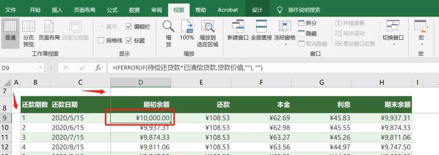The width and height of the screenshot is (439, 155).
Task: Select interest cell ¥45.83
Action: tap(322, 118)
